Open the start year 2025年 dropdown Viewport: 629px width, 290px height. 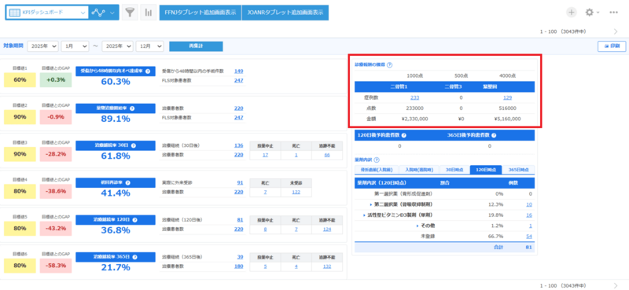[43, 46]
